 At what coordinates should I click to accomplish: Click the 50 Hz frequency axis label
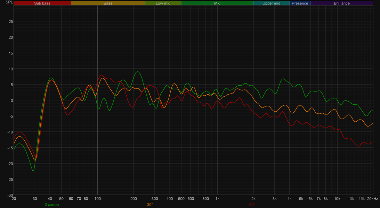pos(62,199)
